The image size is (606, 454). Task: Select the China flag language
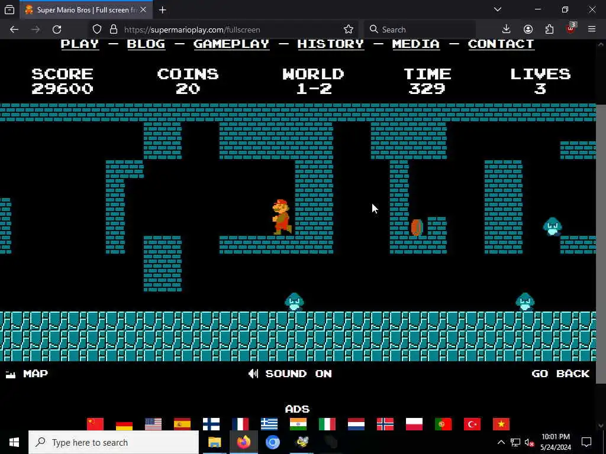coord(95,424)
